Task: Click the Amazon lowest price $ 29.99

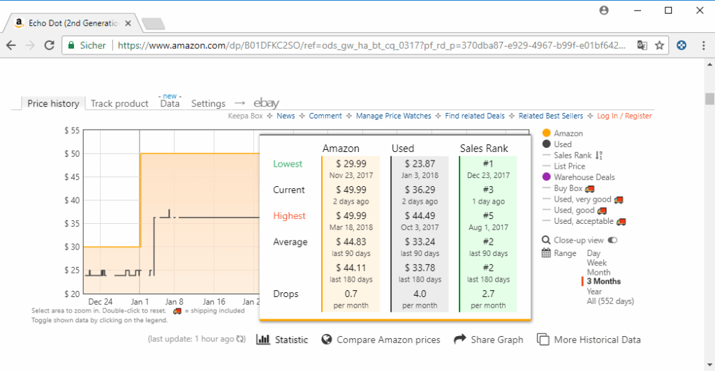Action: [351, 163]
